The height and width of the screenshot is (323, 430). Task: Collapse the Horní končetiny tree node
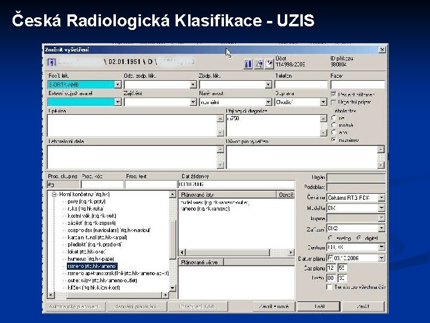tap(54, 194)
